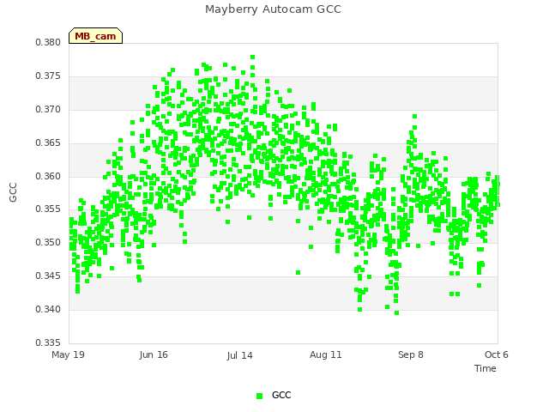Click the Aug 11 x-axis label

(326, 354)
